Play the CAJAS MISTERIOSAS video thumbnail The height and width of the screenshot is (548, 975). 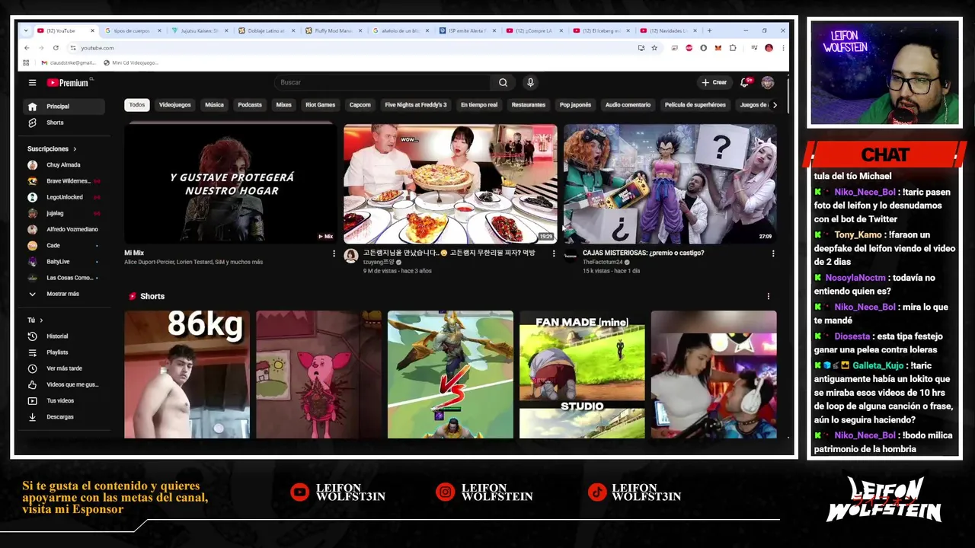[670, 183]
